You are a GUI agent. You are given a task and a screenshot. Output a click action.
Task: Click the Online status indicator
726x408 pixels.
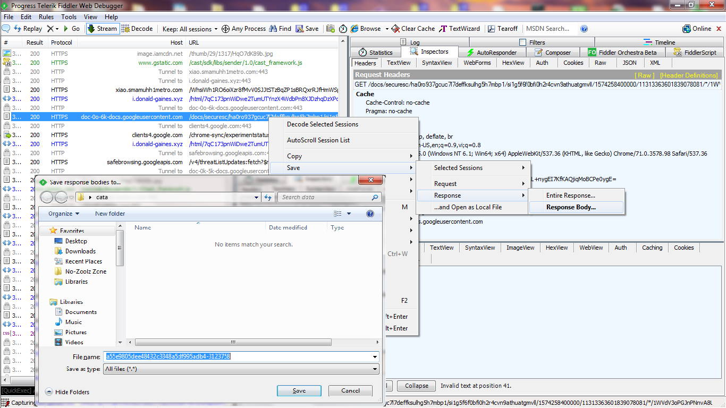697,29
